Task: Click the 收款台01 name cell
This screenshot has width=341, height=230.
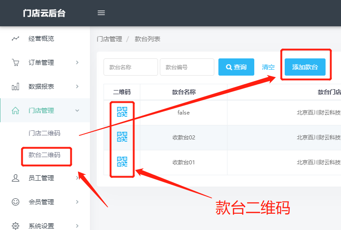Action: 184,163
